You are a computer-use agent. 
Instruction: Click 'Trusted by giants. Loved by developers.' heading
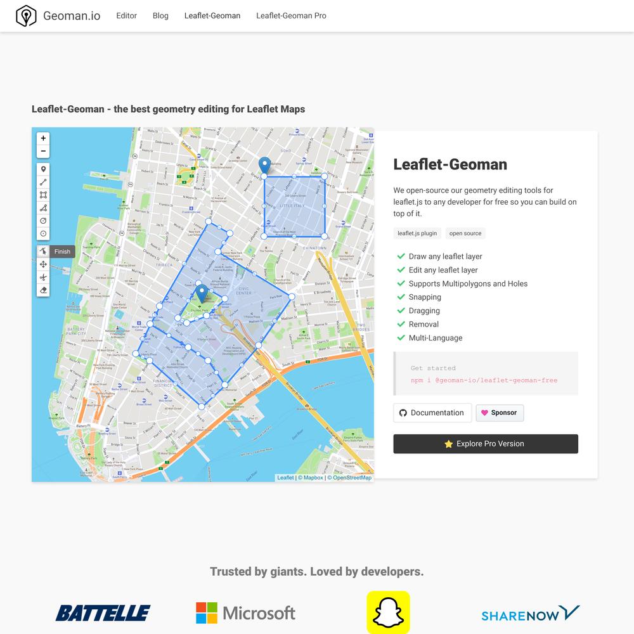[x=316, y=572]
